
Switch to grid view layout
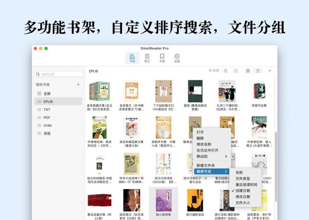coord(248,71)
